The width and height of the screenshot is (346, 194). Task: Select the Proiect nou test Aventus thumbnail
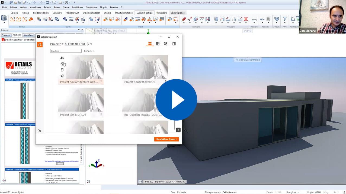[x=145, y=67]
